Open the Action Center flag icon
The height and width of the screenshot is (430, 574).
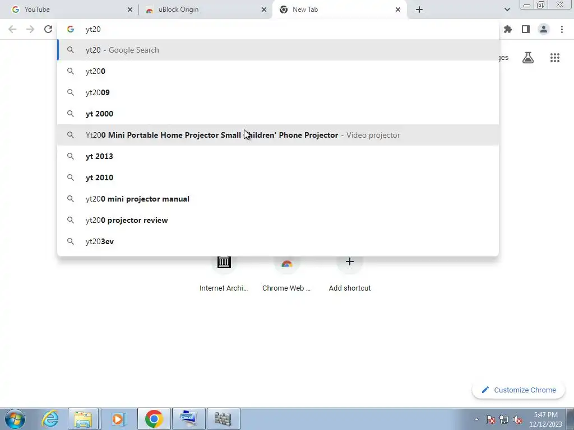[490, 419]
